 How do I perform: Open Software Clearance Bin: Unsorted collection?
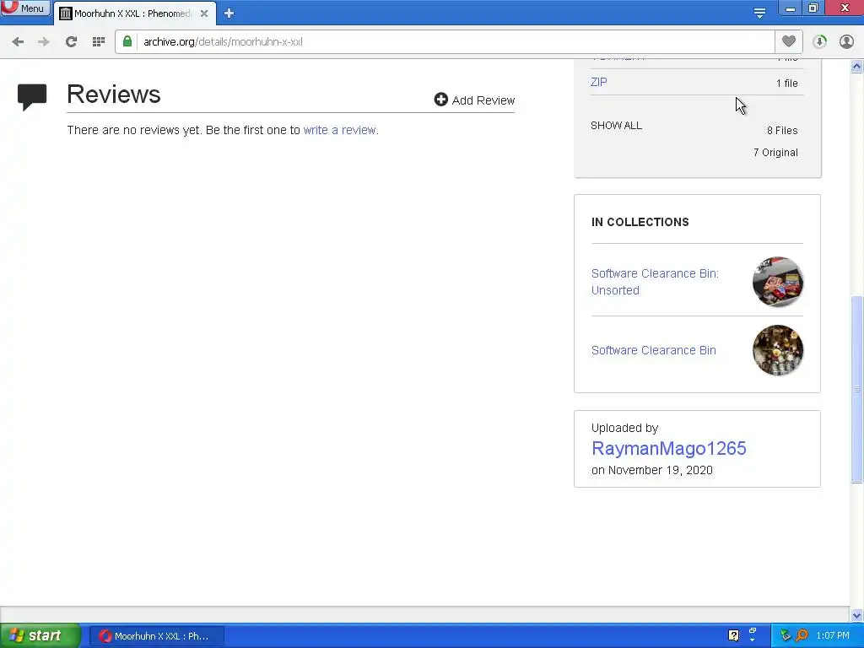pos(655,282)
